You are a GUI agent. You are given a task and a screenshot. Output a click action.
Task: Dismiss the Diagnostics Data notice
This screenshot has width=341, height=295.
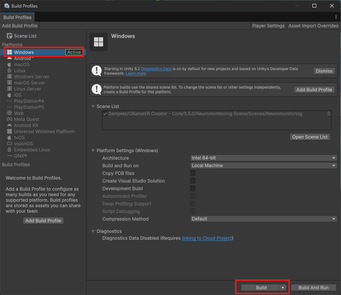coord(324,71)
